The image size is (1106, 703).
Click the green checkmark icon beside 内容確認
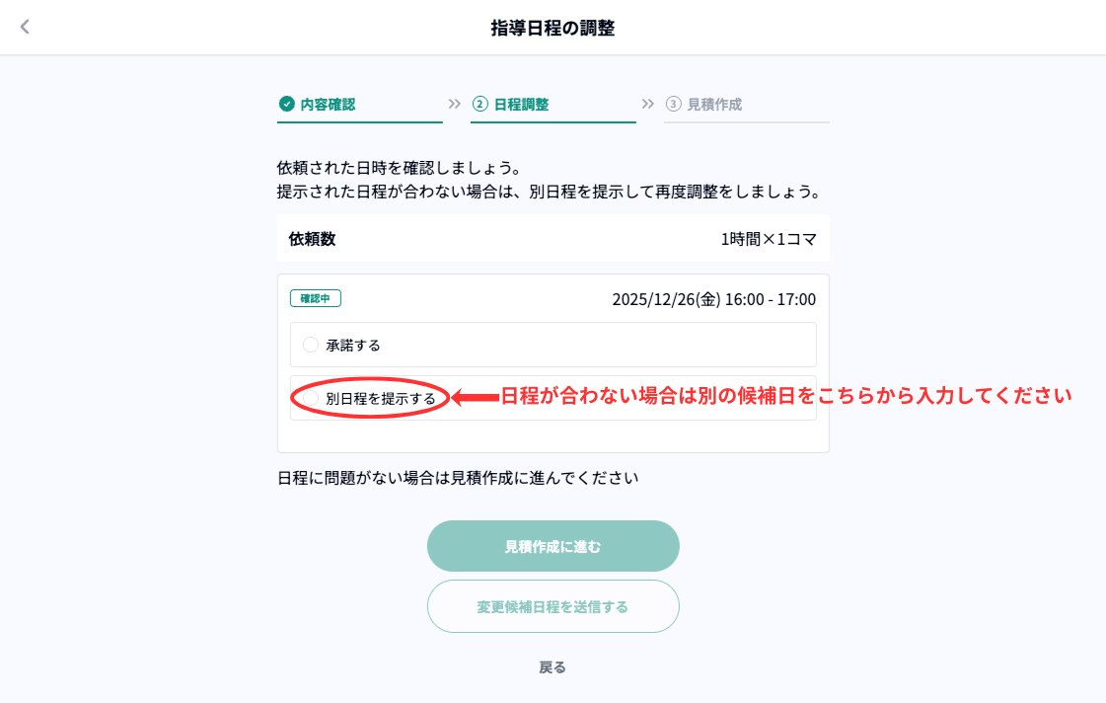[x=286, y=104]
